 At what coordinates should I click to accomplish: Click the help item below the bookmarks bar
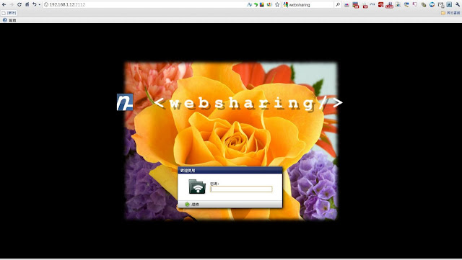point(9,20)
